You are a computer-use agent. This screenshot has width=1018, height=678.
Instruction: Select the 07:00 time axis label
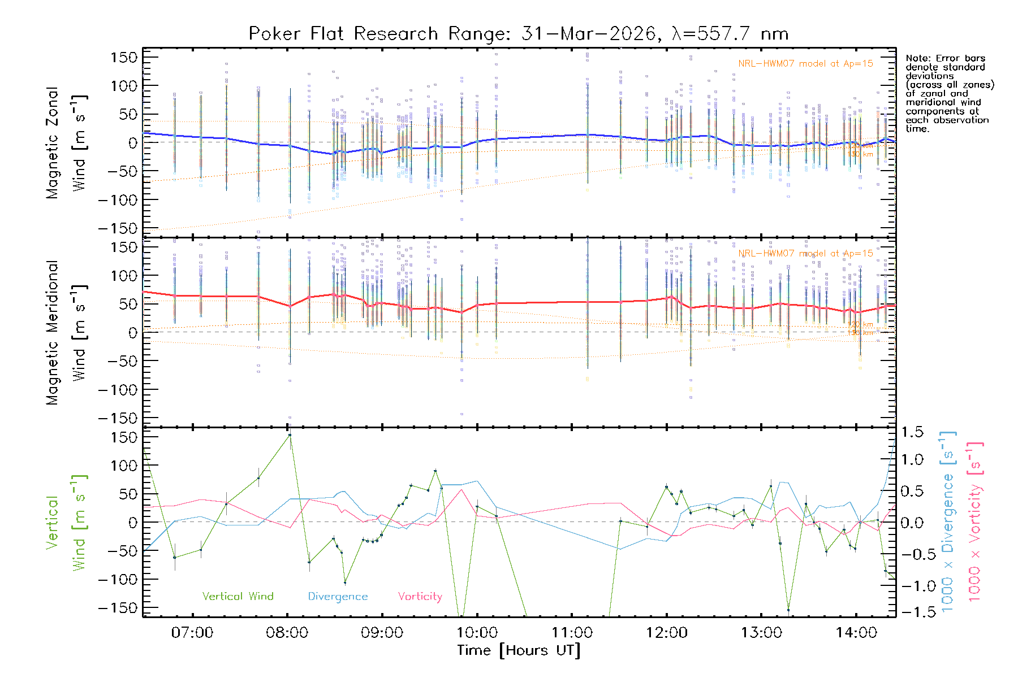pyautogui.click(x=192, y=632)
